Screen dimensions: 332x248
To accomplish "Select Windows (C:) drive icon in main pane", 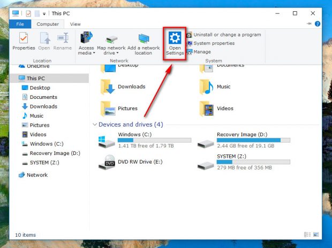I will click(107, 142).
